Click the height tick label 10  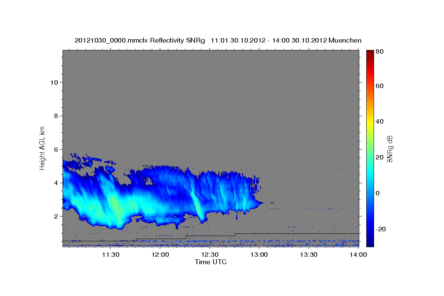tap(54, 82)
